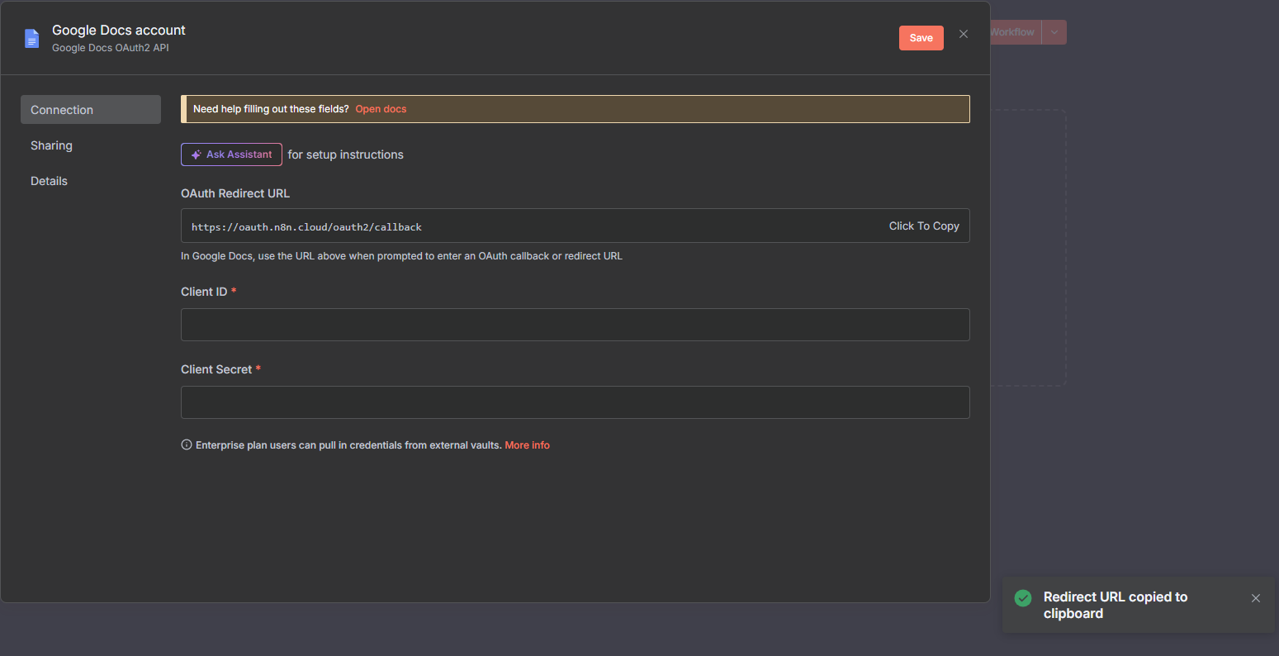Open the Connection tab
The width and height of the screenshot is (1279, 656).
point(91,110)
